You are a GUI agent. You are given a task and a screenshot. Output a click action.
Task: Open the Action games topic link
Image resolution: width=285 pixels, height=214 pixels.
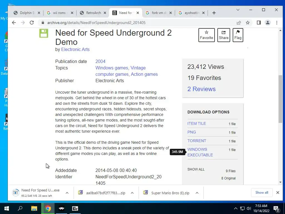[x=144, y=74]
